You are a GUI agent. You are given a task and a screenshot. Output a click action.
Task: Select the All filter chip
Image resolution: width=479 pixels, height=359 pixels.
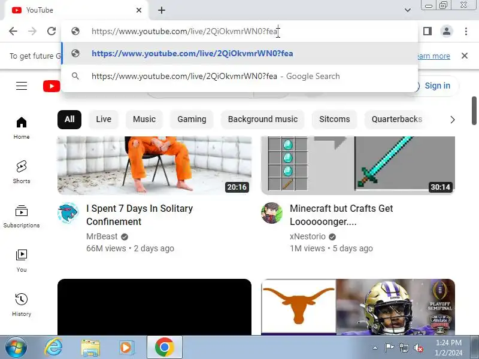click(69, 119)
